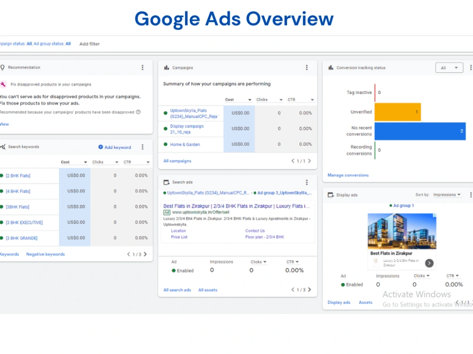Open All campaigns link

pyautogui.click(x=177, y=161)
